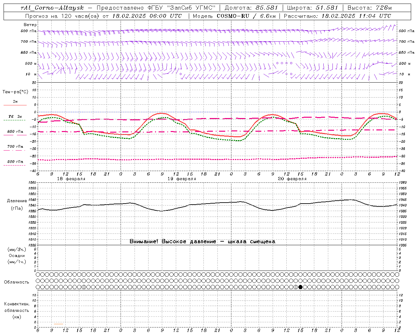
Task: Click the dotted pink swatch under 500 гПа legend
Action: coord(15,165)
